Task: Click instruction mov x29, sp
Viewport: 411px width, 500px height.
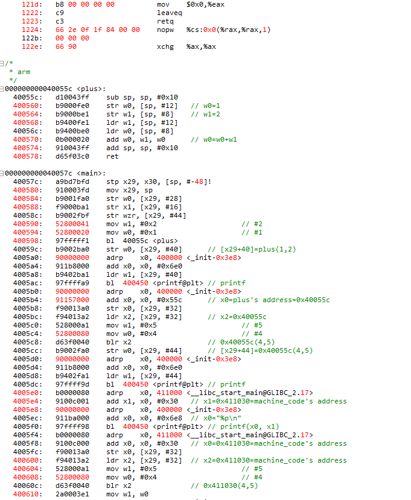Action: click(129, 191)
